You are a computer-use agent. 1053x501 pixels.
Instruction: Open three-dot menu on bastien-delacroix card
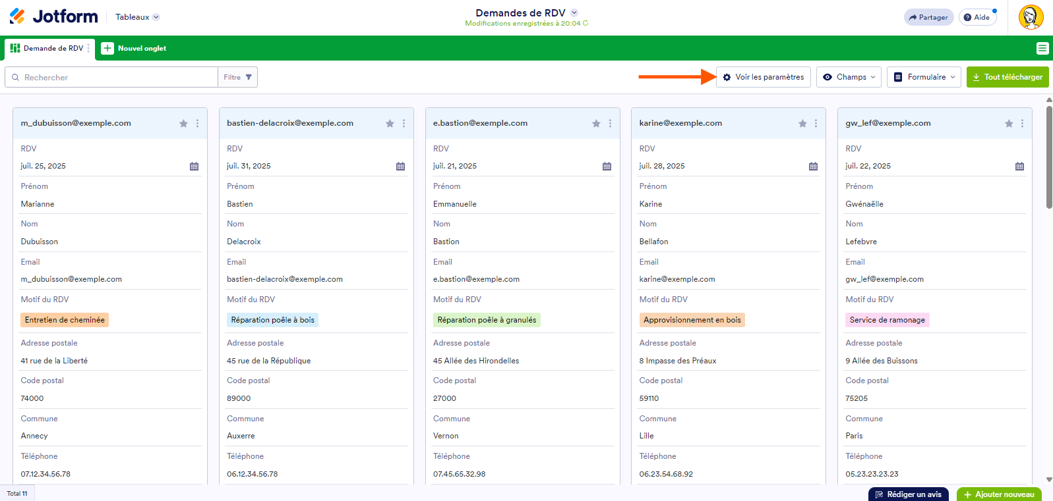(404, 124)
